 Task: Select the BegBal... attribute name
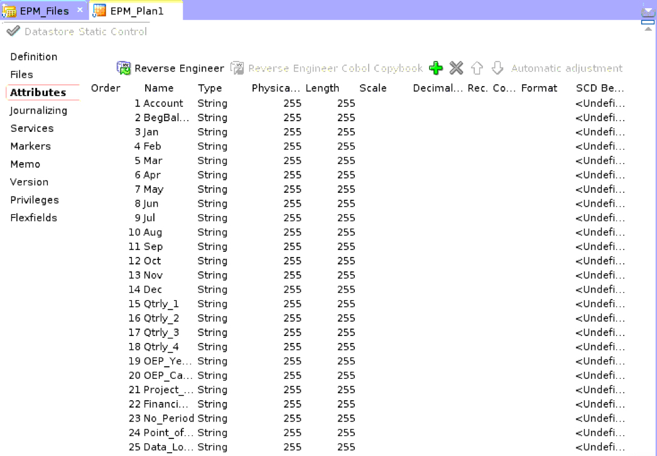[166, 118]
